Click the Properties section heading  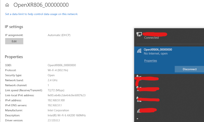[14, 57]
